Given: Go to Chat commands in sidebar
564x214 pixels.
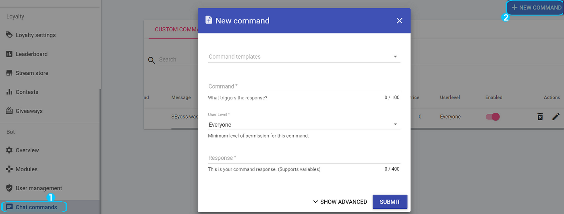Looking at the screenshot, I should [36, 207].
